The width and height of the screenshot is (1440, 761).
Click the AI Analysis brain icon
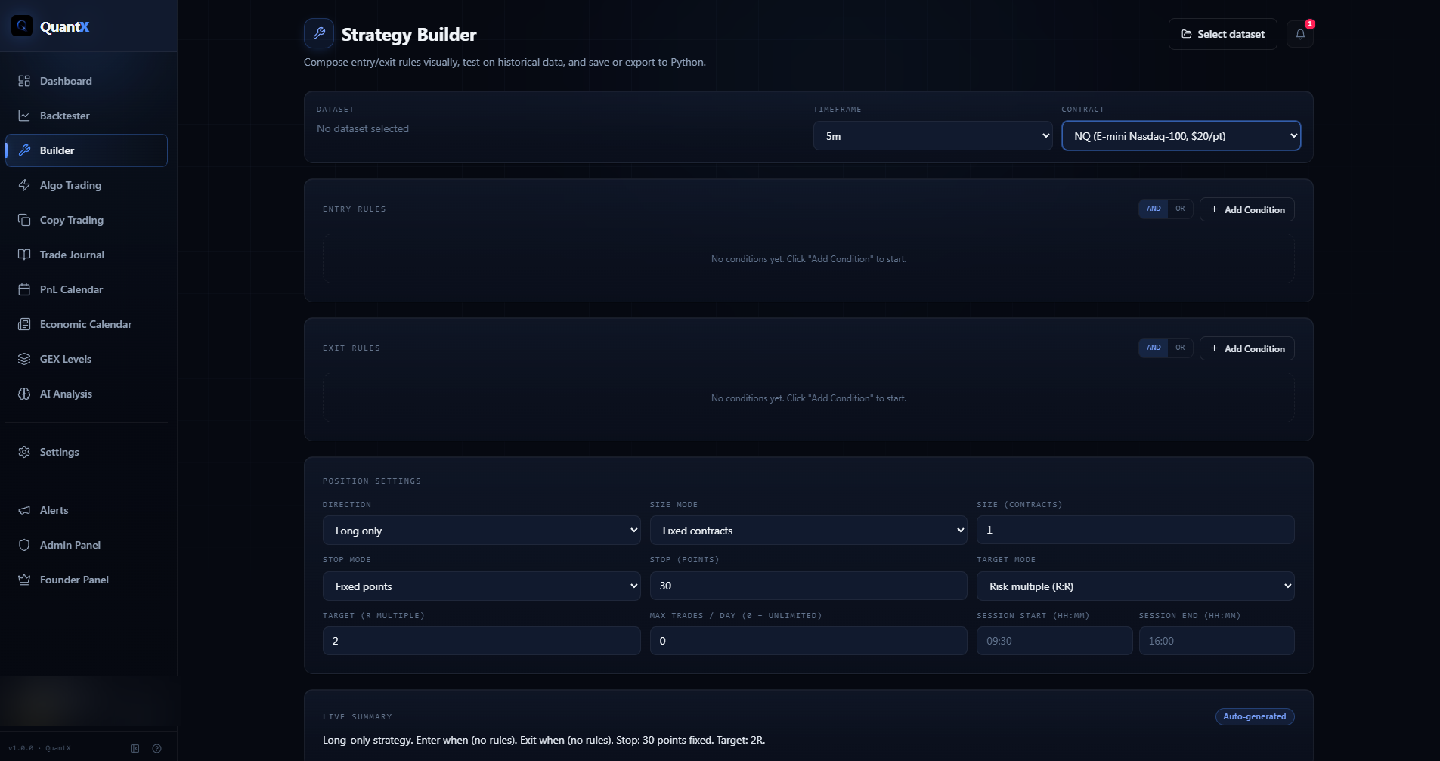(x=24, y=394)
